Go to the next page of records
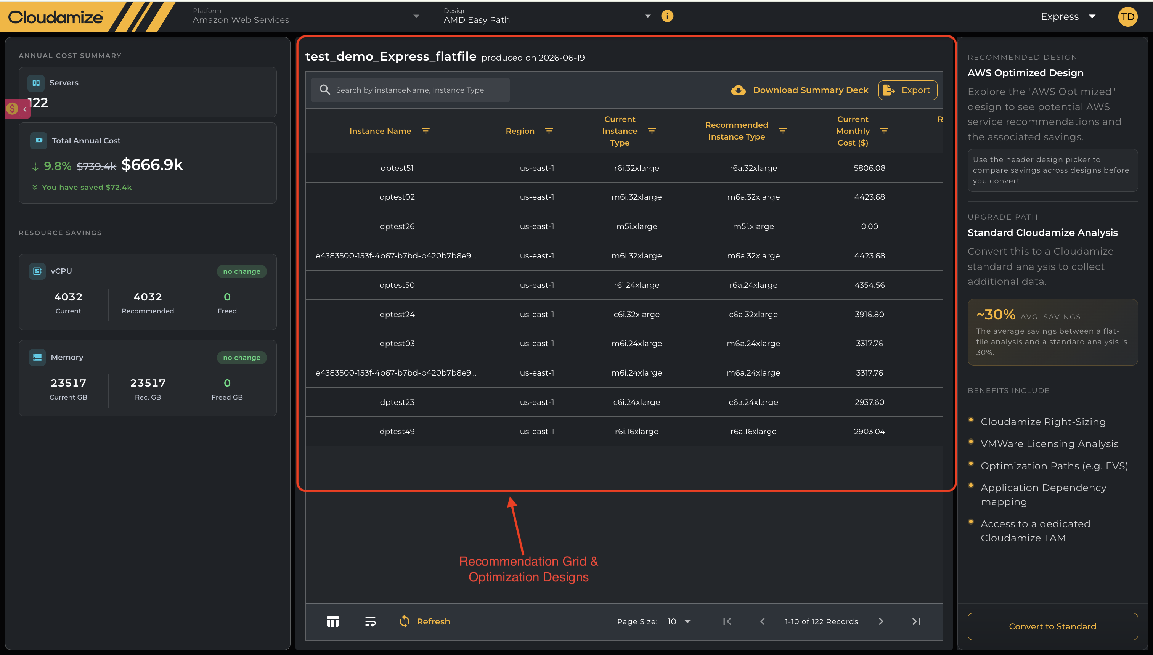The width and height of the screenshot is (1153, 655). (x=881, y=621)
